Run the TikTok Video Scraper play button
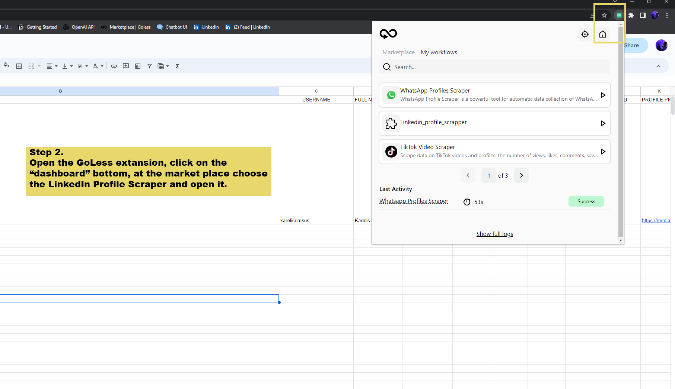The width and height of the screenshot is (675, 389). click(x=603, y=152)
